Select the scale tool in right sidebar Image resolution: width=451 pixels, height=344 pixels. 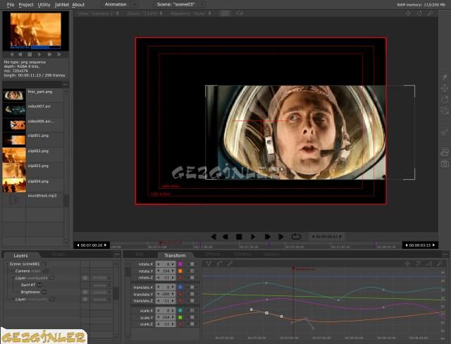445,111
